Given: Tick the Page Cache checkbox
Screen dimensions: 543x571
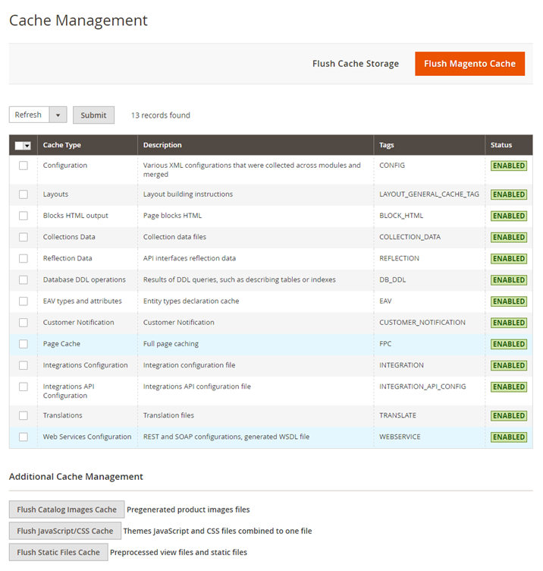Looking at the screenshot, I should (24, 344).
